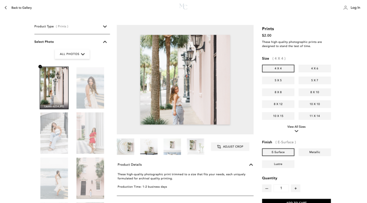
Task: Click the back arrow icon beside Back to Gallery
Action: click(6, 8)
